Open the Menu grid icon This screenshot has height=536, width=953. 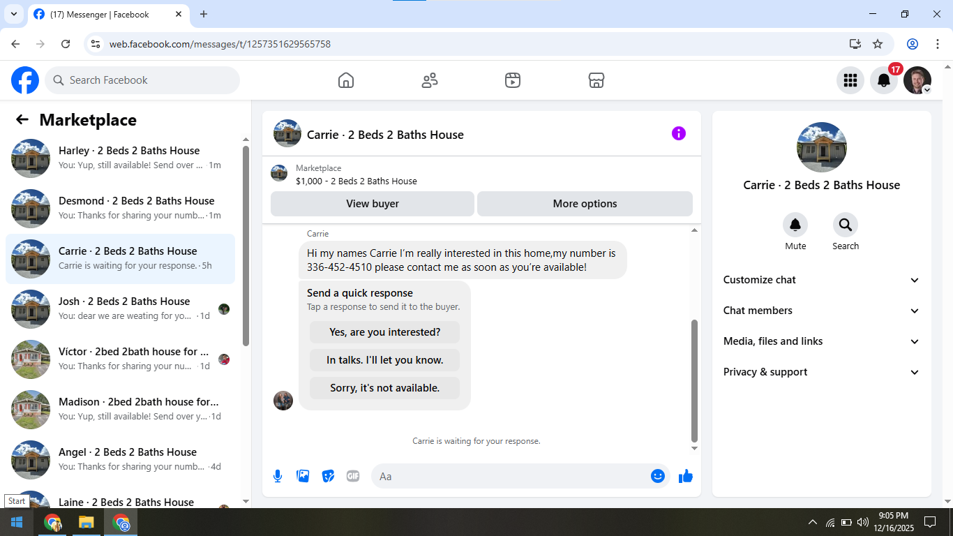(x=850, y=80)
